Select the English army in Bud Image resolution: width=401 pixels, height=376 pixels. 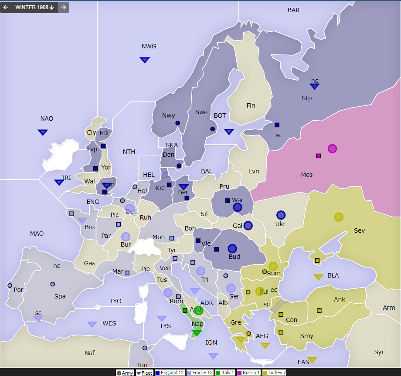232,248
